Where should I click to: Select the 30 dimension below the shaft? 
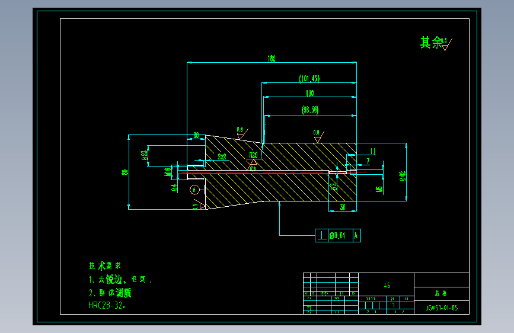point(343,207)
